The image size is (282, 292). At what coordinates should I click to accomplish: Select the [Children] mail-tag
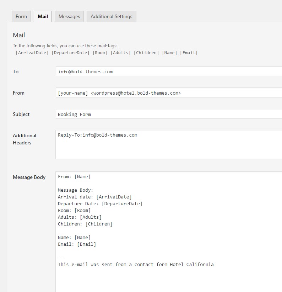(146, 53)
